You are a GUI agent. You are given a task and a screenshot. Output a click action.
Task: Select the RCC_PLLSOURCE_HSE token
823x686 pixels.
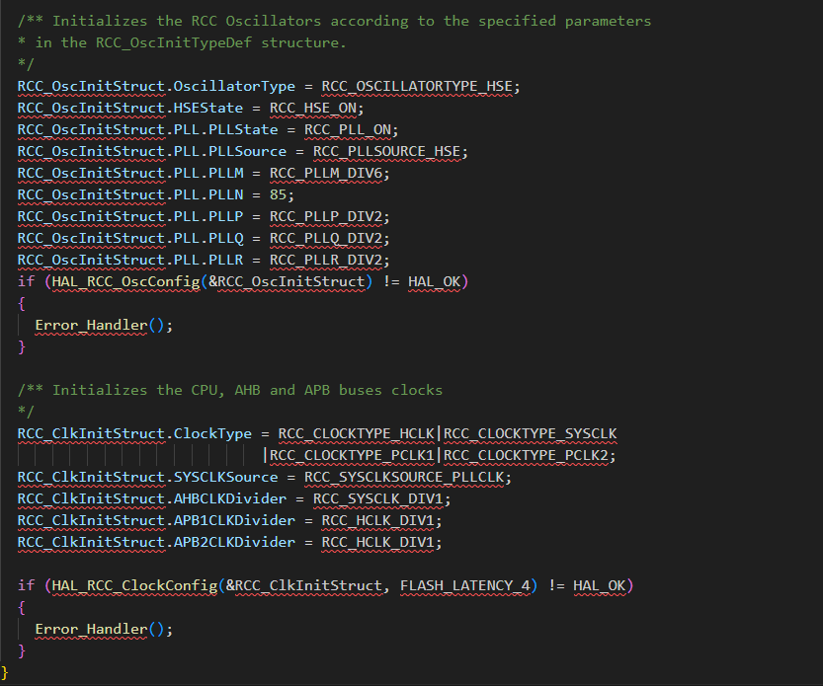click(390, 151)
